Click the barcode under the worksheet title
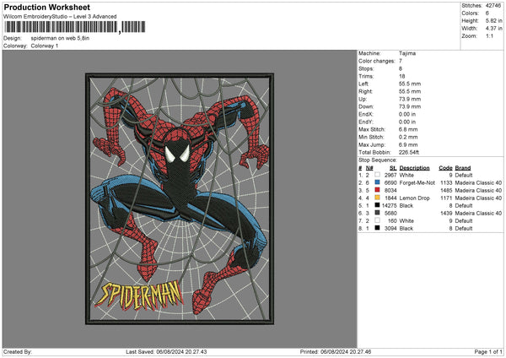 (75, 27)
